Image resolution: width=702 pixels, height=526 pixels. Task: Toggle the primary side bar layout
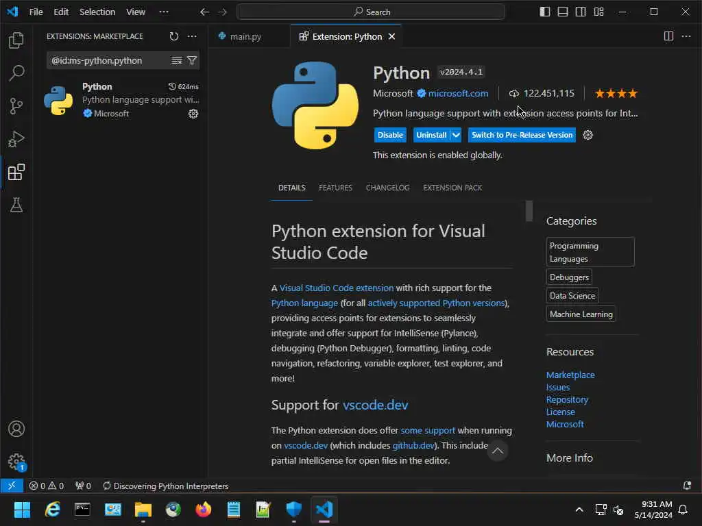click(x=545, y=12)
